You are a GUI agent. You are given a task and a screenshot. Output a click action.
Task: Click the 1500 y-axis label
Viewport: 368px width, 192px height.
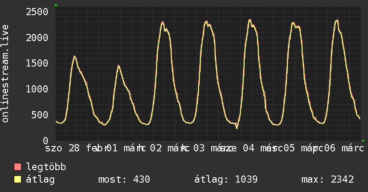tap(37, 63)
